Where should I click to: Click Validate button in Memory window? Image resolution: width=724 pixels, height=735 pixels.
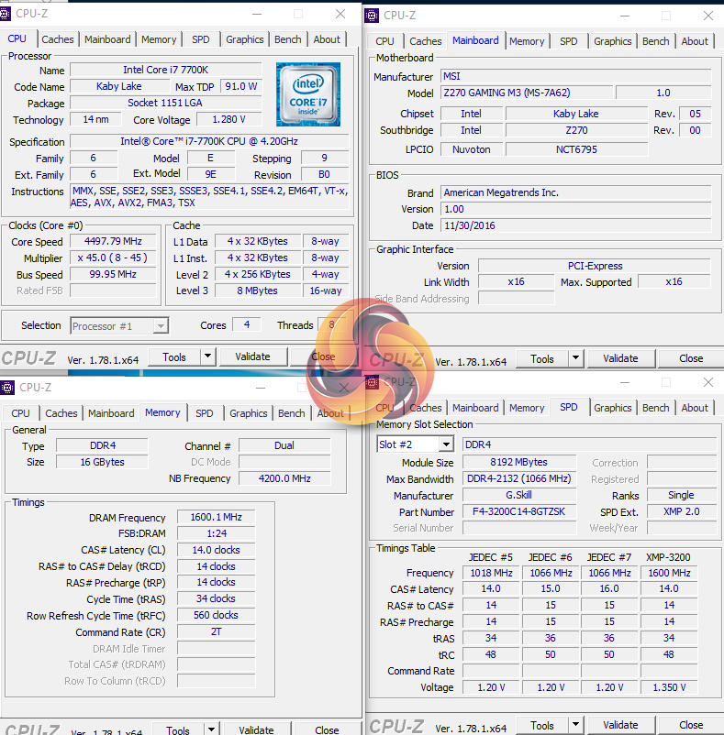coord(256,729)
